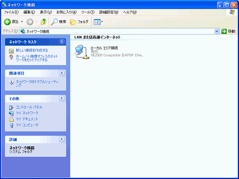
Task: Click the Views toolbar icon
Action: 97,22
